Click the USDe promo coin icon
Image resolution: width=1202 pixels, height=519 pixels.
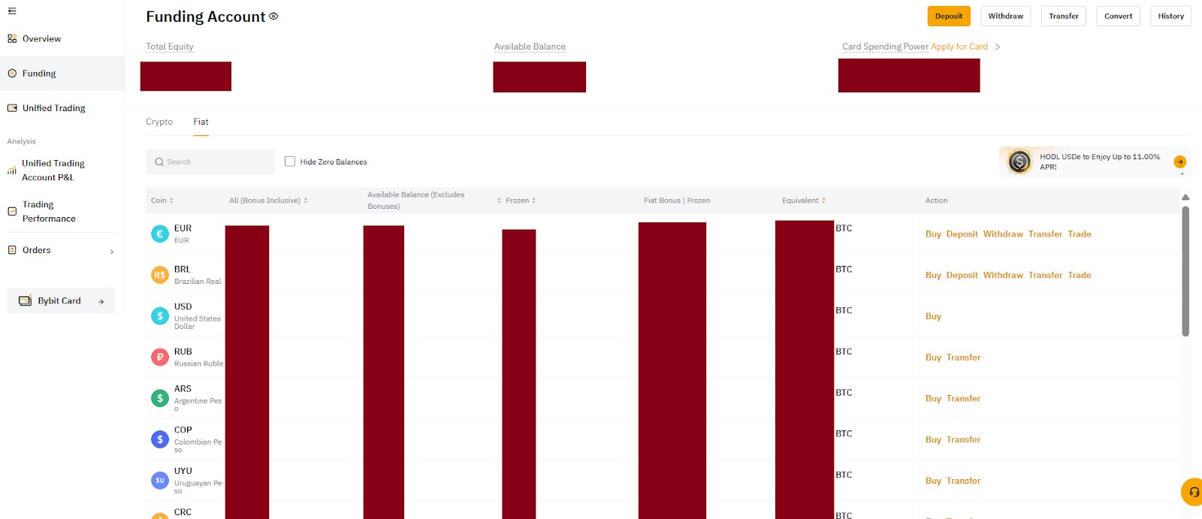pyautogui.click(x=1019, y=161)
